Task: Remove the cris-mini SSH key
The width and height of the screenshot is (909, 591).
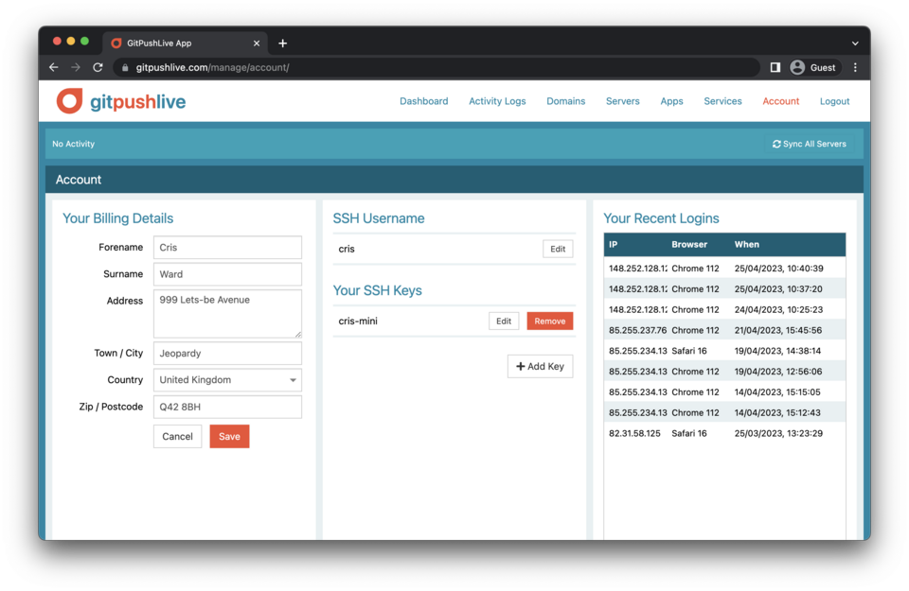Action: 549,322
